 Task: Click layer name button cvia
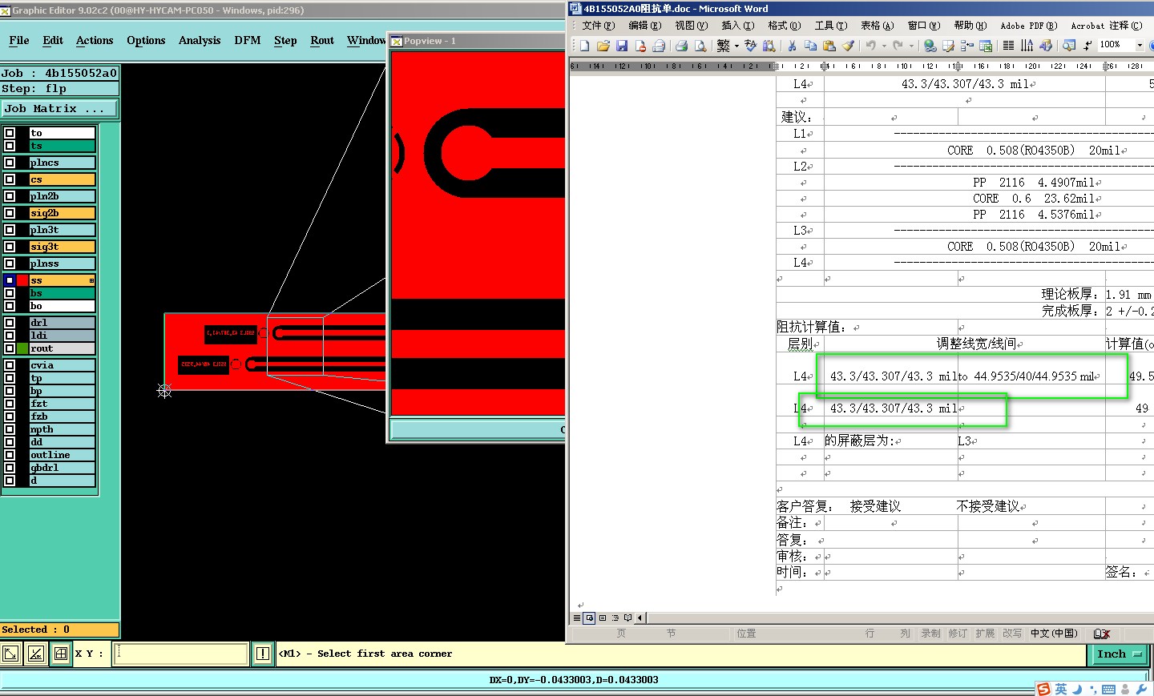(x=63, y=365)
